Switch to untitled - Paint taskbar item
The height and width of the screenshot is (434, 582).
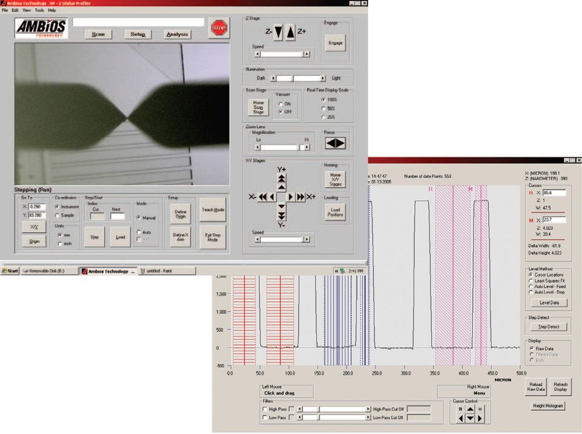[167, 271]
